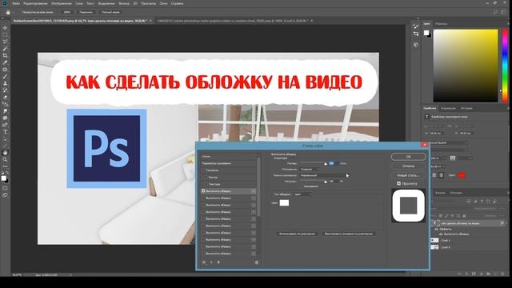
Task: Click the 'Отмена' cancel button
Action: [408, 166]
